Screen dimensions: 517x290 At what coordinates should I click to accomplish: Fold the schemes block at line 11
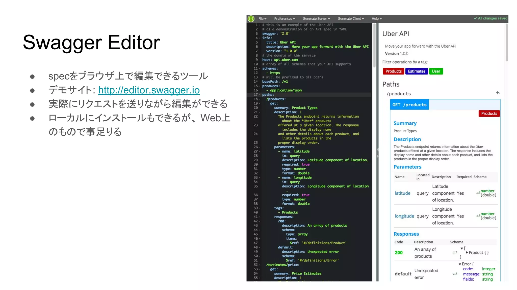[260, 68]
